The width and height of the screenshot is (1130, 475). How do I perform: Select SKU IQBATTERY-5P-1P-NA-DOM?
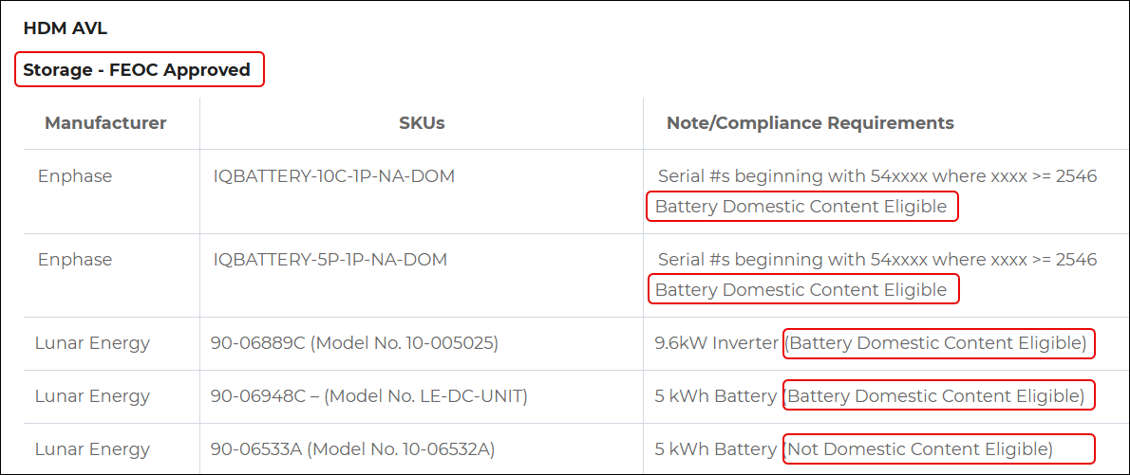point(330,259)
